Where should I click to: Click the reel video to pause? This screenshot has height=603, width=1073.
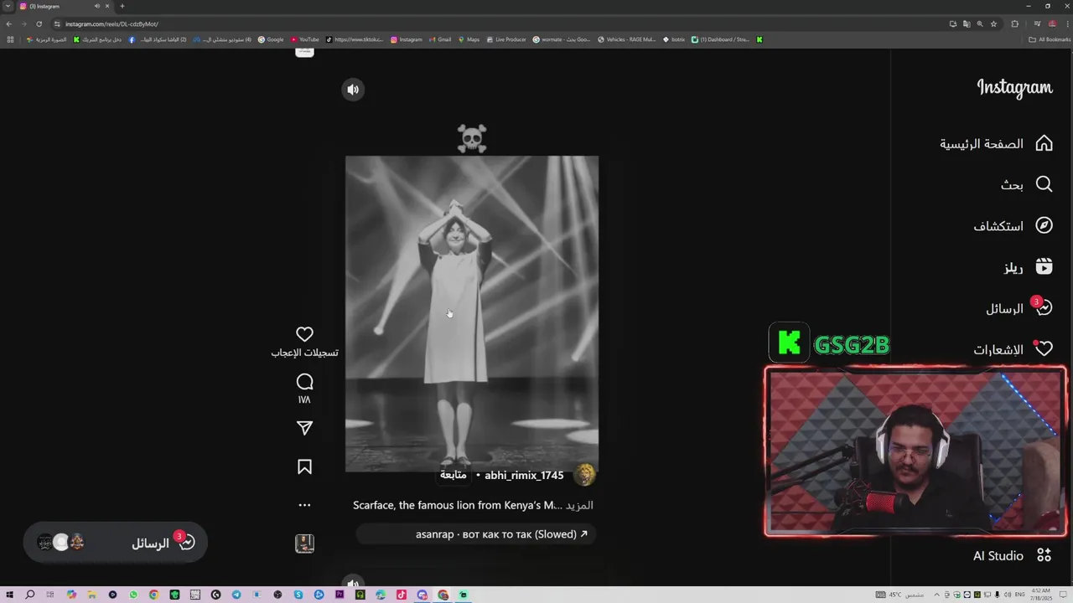pyautogui.click(x=472, y=314)
